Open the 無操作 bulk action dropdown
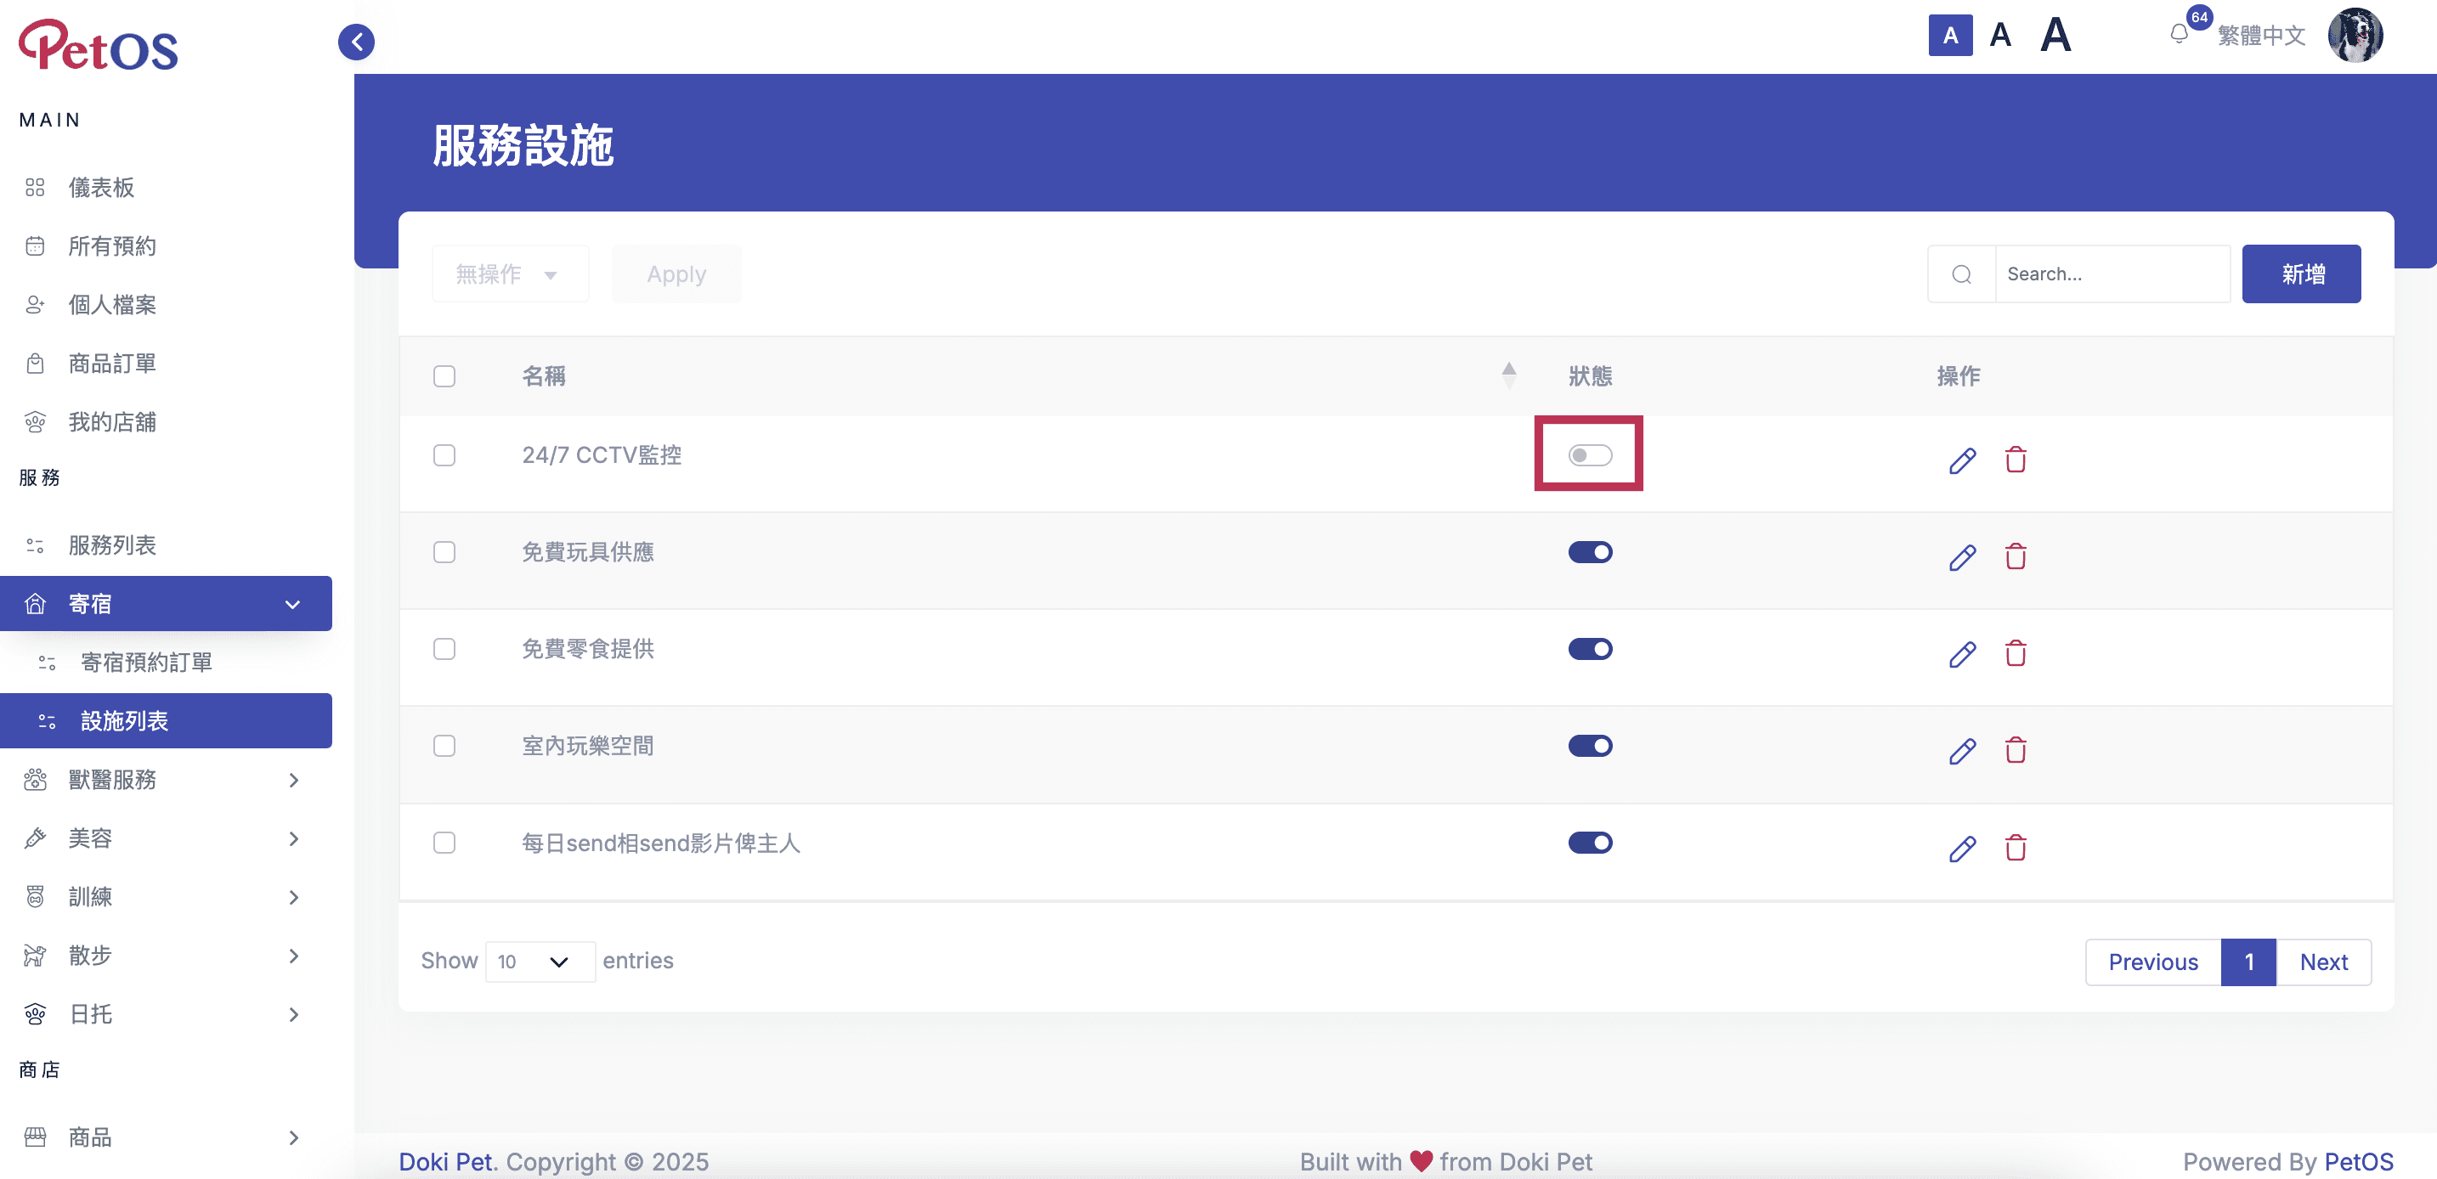The image size is (2437, 1179). click(x=510, y=274)
